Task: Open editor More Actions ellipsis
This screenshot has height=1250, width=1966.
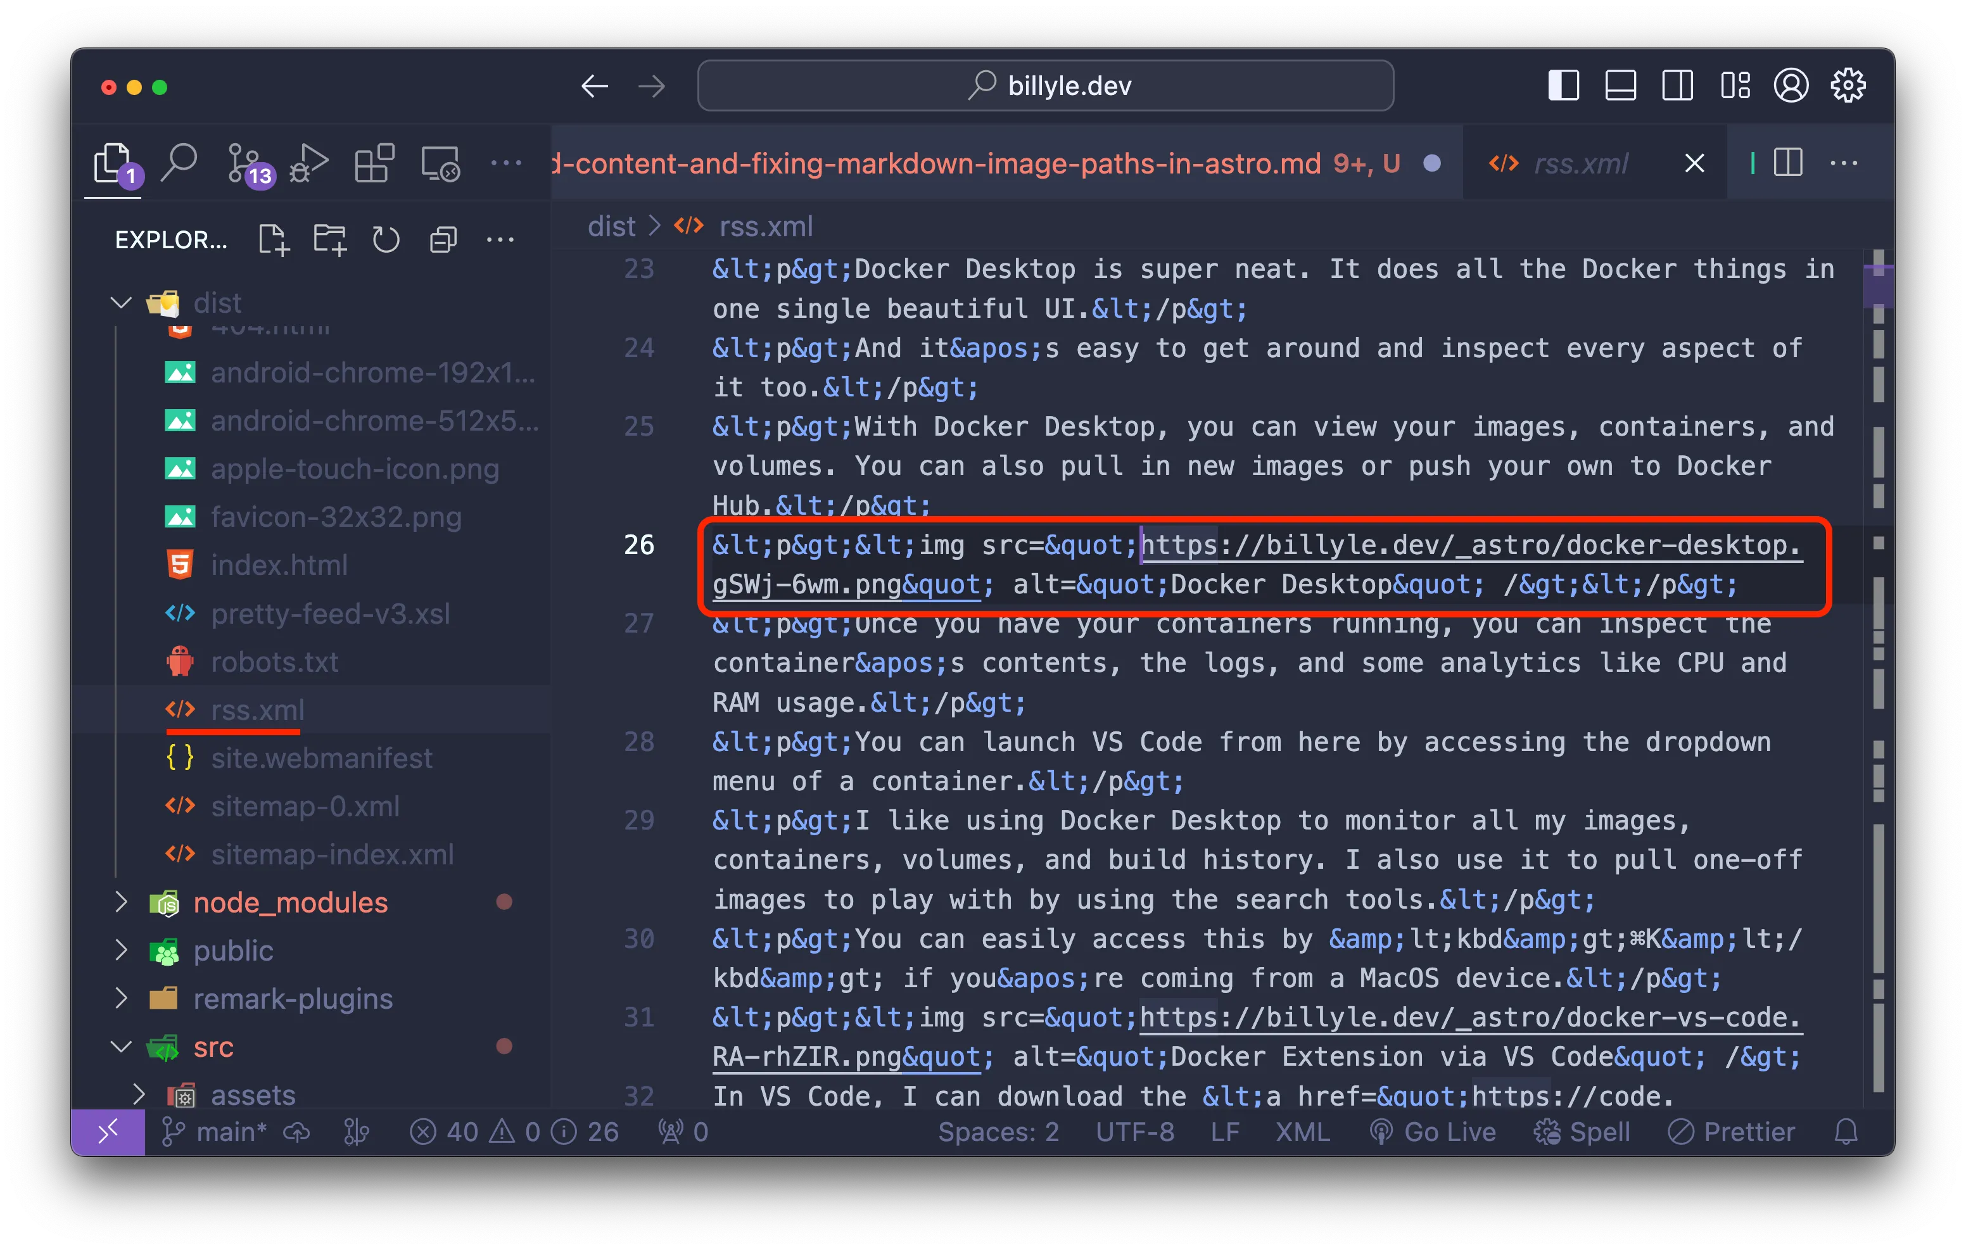Action: click(x=1844, y=163)
